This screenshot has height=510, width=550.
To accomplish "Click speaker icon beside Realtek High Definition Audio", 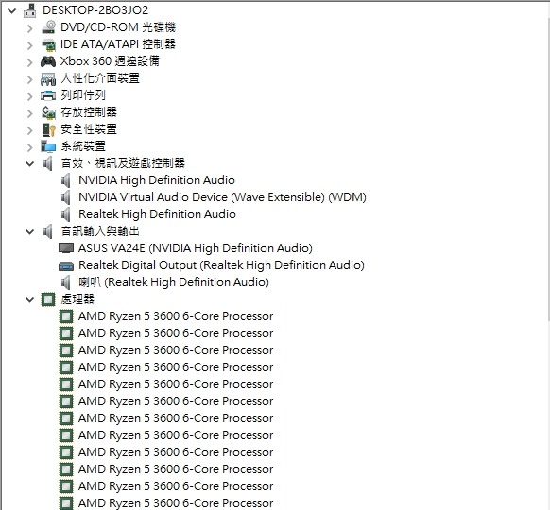I will 65,214.
